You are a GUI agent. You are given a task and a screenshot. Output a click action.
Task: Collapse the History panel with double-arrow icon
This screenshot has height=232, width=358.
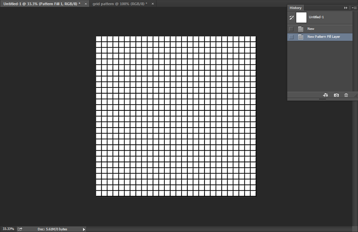click(x=346, y=8)
